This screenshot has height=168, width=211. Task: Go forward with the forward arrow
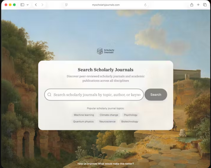43,5
